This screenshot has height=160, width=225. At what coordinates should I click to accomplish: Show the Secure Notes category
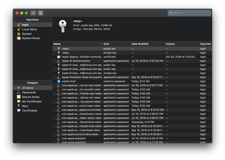click(33, 97)
